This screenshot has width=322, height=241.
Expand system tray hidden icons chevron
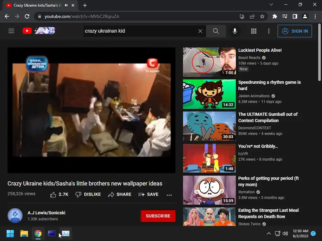[269, 233]
